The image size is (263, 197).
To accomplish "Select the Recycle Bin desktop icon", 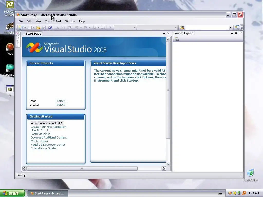I will pyautogui.click(x=250, y=175).
